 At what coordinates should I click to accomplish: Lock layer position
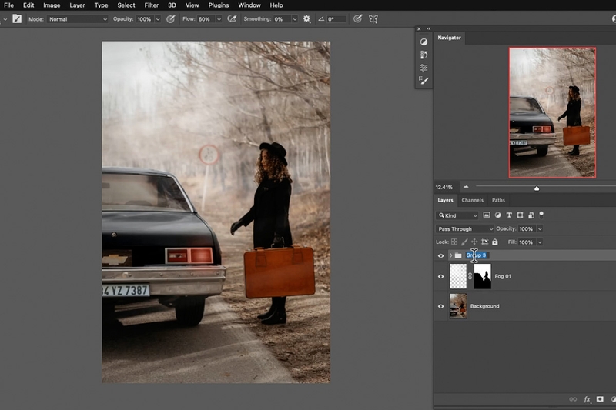click(x=474, y=242)
